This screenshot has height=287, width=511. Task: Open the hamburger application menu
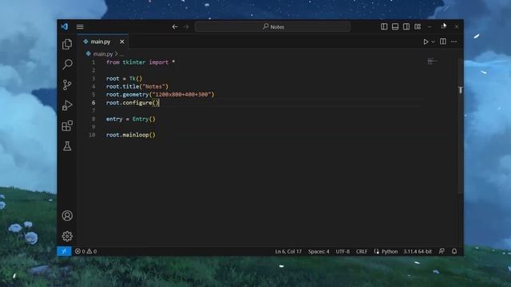[80, 26]
